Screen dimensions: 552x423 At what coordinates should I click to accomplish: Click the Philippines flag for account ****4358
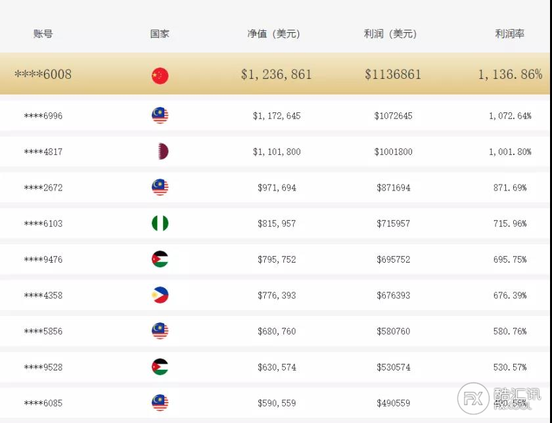point(160,296)
